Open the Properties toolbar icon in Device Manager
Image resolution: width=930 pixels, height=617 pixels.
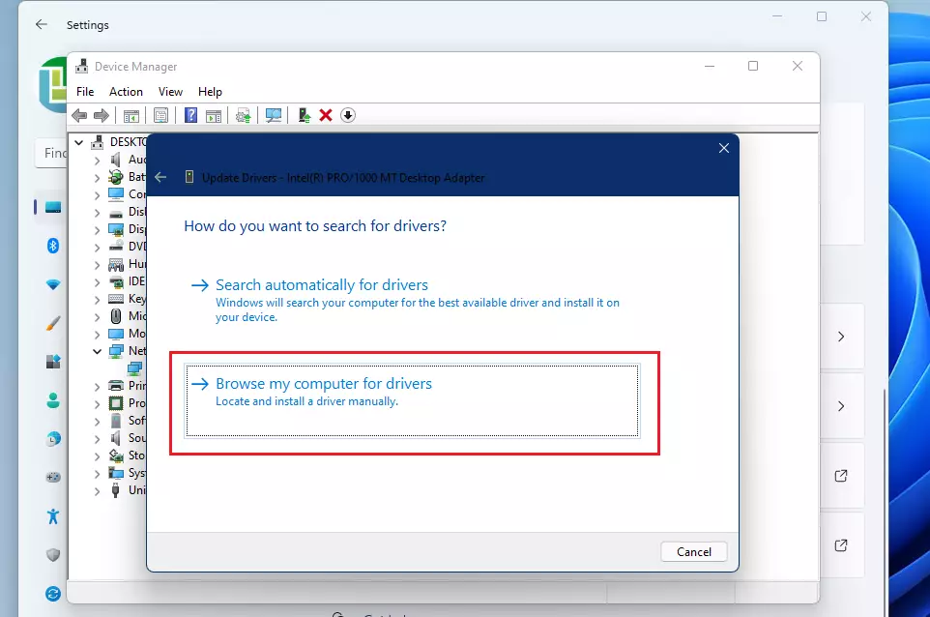click(160, 115)
